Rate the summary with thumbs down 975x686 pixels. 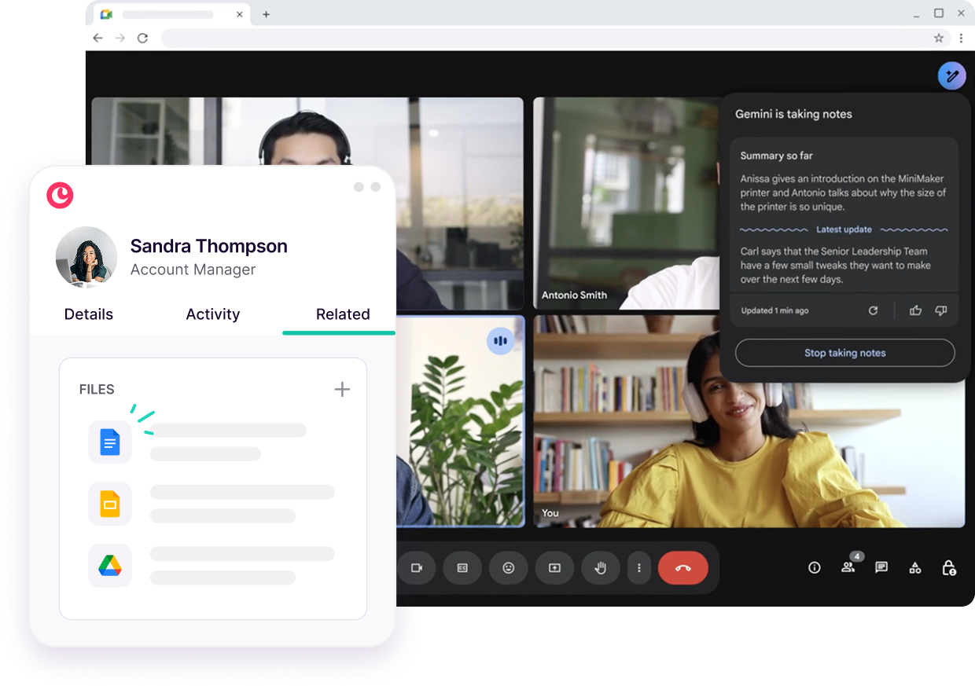click(x=940, y=310)
